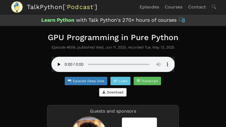The width and height of the screenshot is (226, 127).
Task: Click the devices icon in courses banner
Action: [x=182, y=20]
